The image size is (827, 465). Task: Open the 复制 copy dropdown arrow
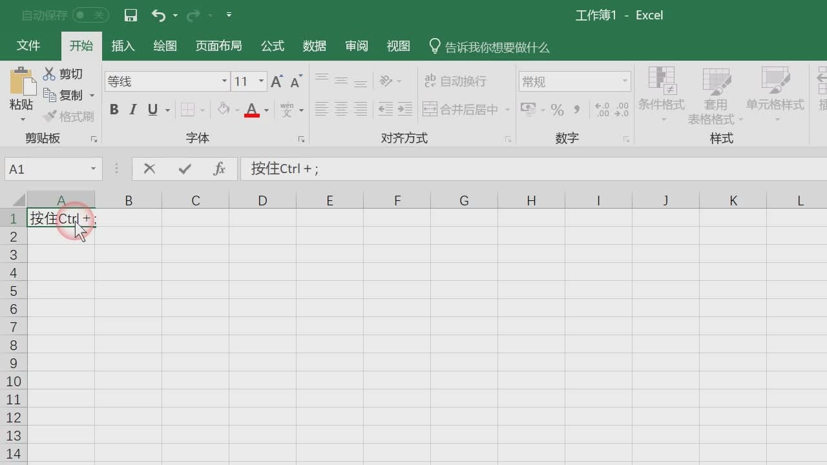[x=92, y=96]
